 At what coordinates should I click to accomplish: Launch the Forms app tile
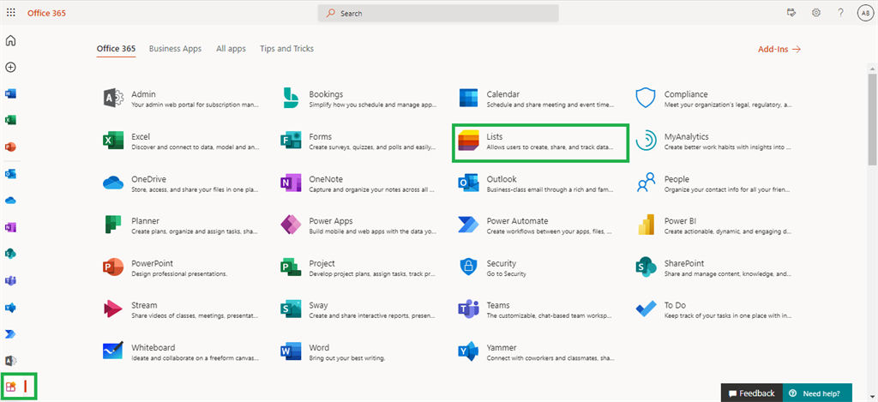coord(358,141)
